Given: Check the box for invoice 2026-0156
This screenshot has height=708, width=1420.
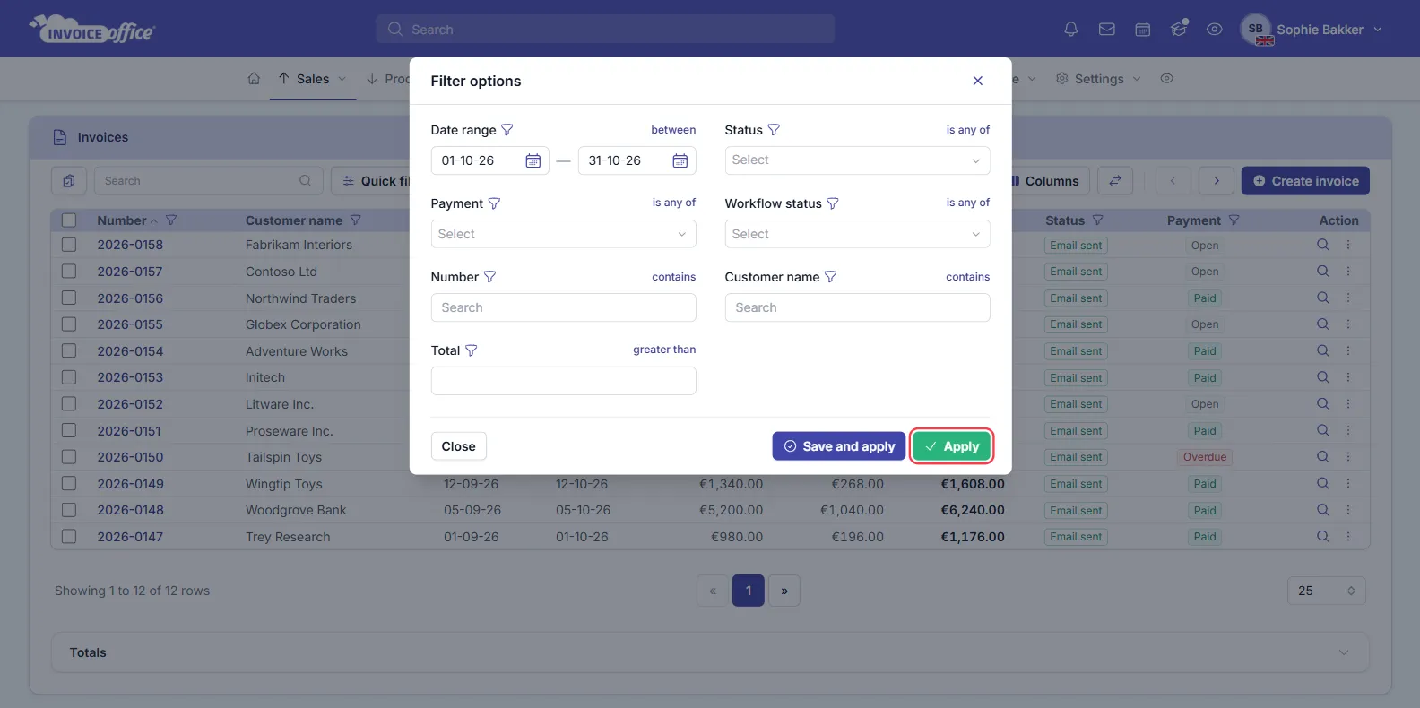Looking at the screenshot, I should click(x=69, y=298).
